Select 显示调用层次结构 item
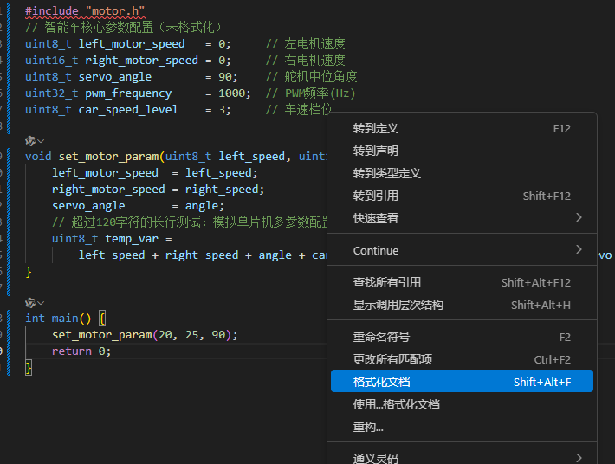The width and height of the screenshot is (615, 464). [462, 305]
